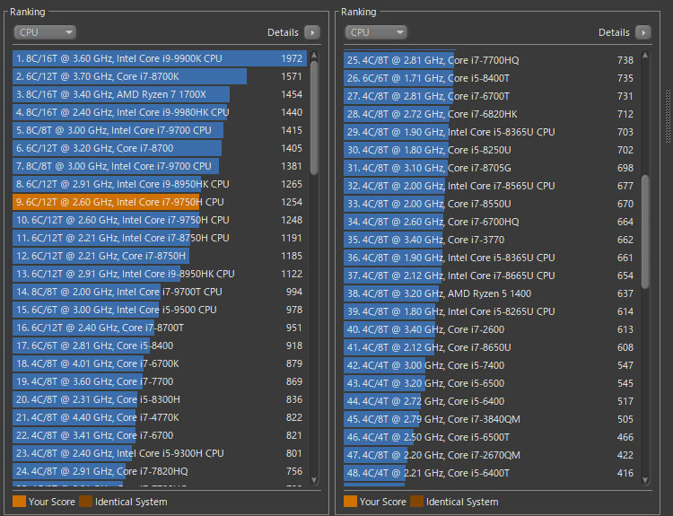Select the Core i5-8300H row
This screenshot has width=673, height=516.
tap(160, 399)
